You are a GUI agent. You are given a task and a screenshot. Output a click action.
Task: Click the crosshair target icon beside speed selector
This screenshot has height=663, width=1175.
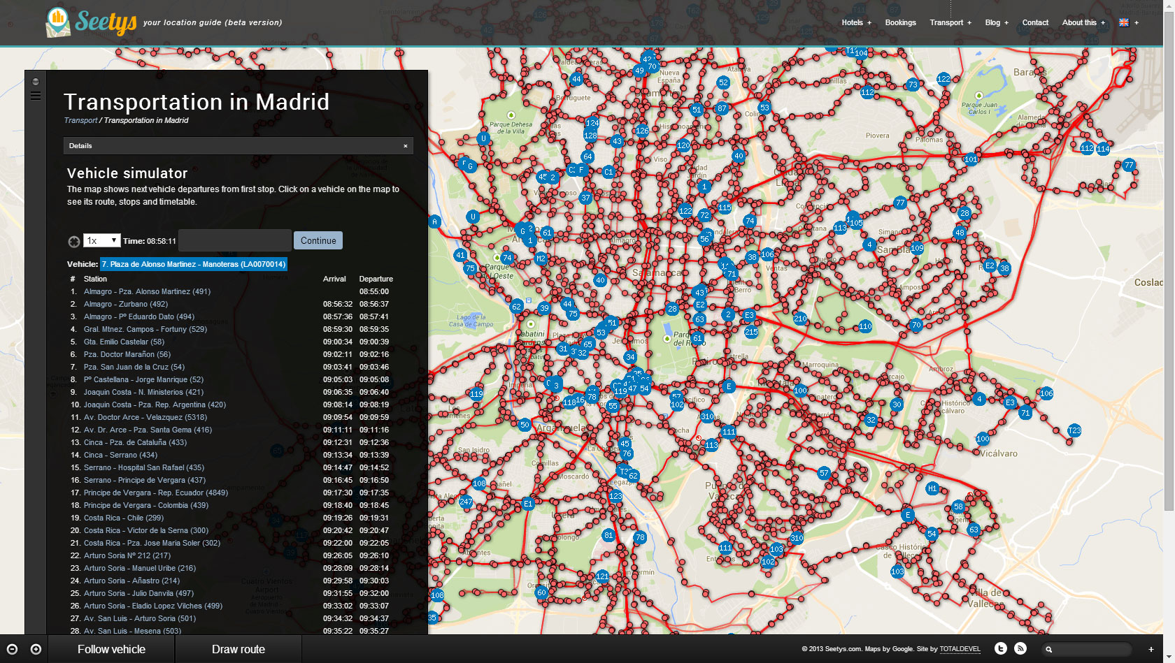74,241
